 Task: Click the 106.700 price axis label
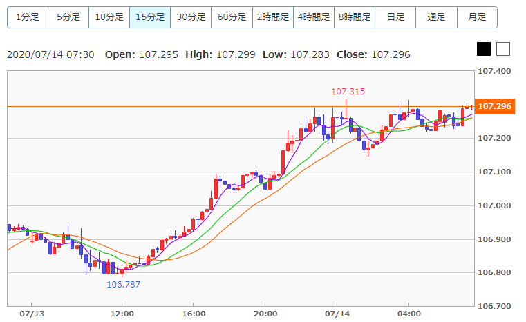pyautogui.click(x=494, y=306)
